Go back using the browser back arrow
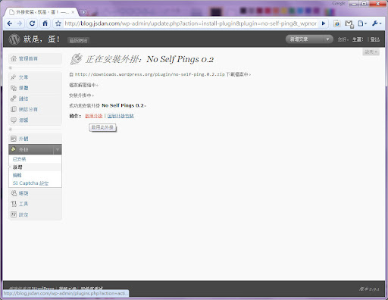Image resolution: width=388 pixels, height=300 pixels. tap(10, 23)
